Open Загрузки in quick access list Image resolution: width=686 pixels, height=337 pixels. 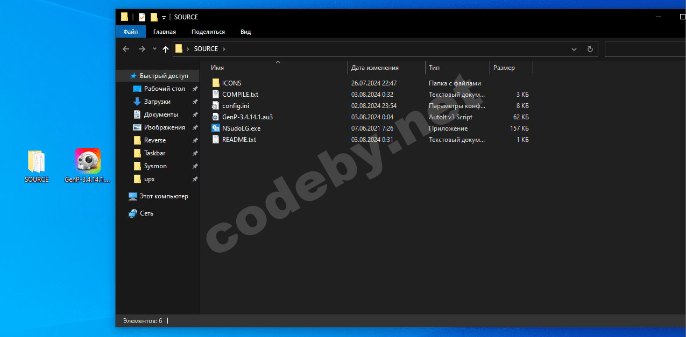tap(157, 102)
